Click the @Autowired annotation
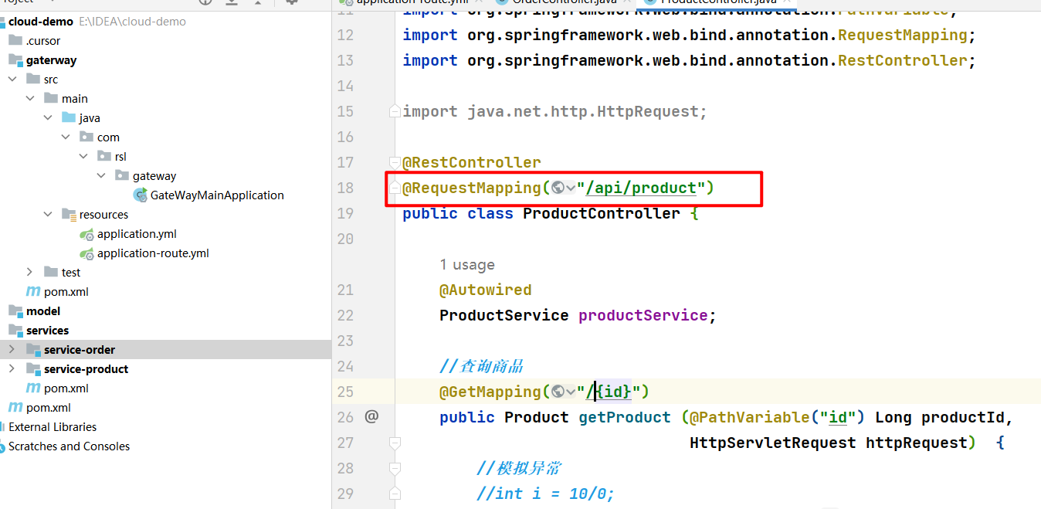 (486, 290)
